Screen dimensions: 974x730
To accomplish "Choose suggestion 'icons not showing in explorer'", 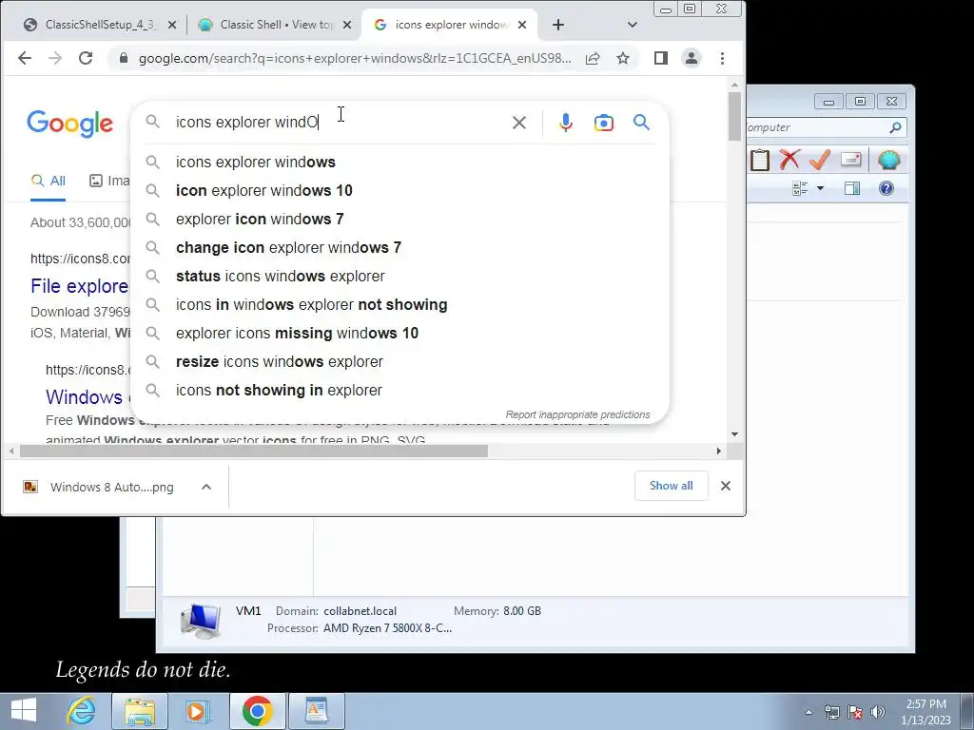I will [400, 391].
